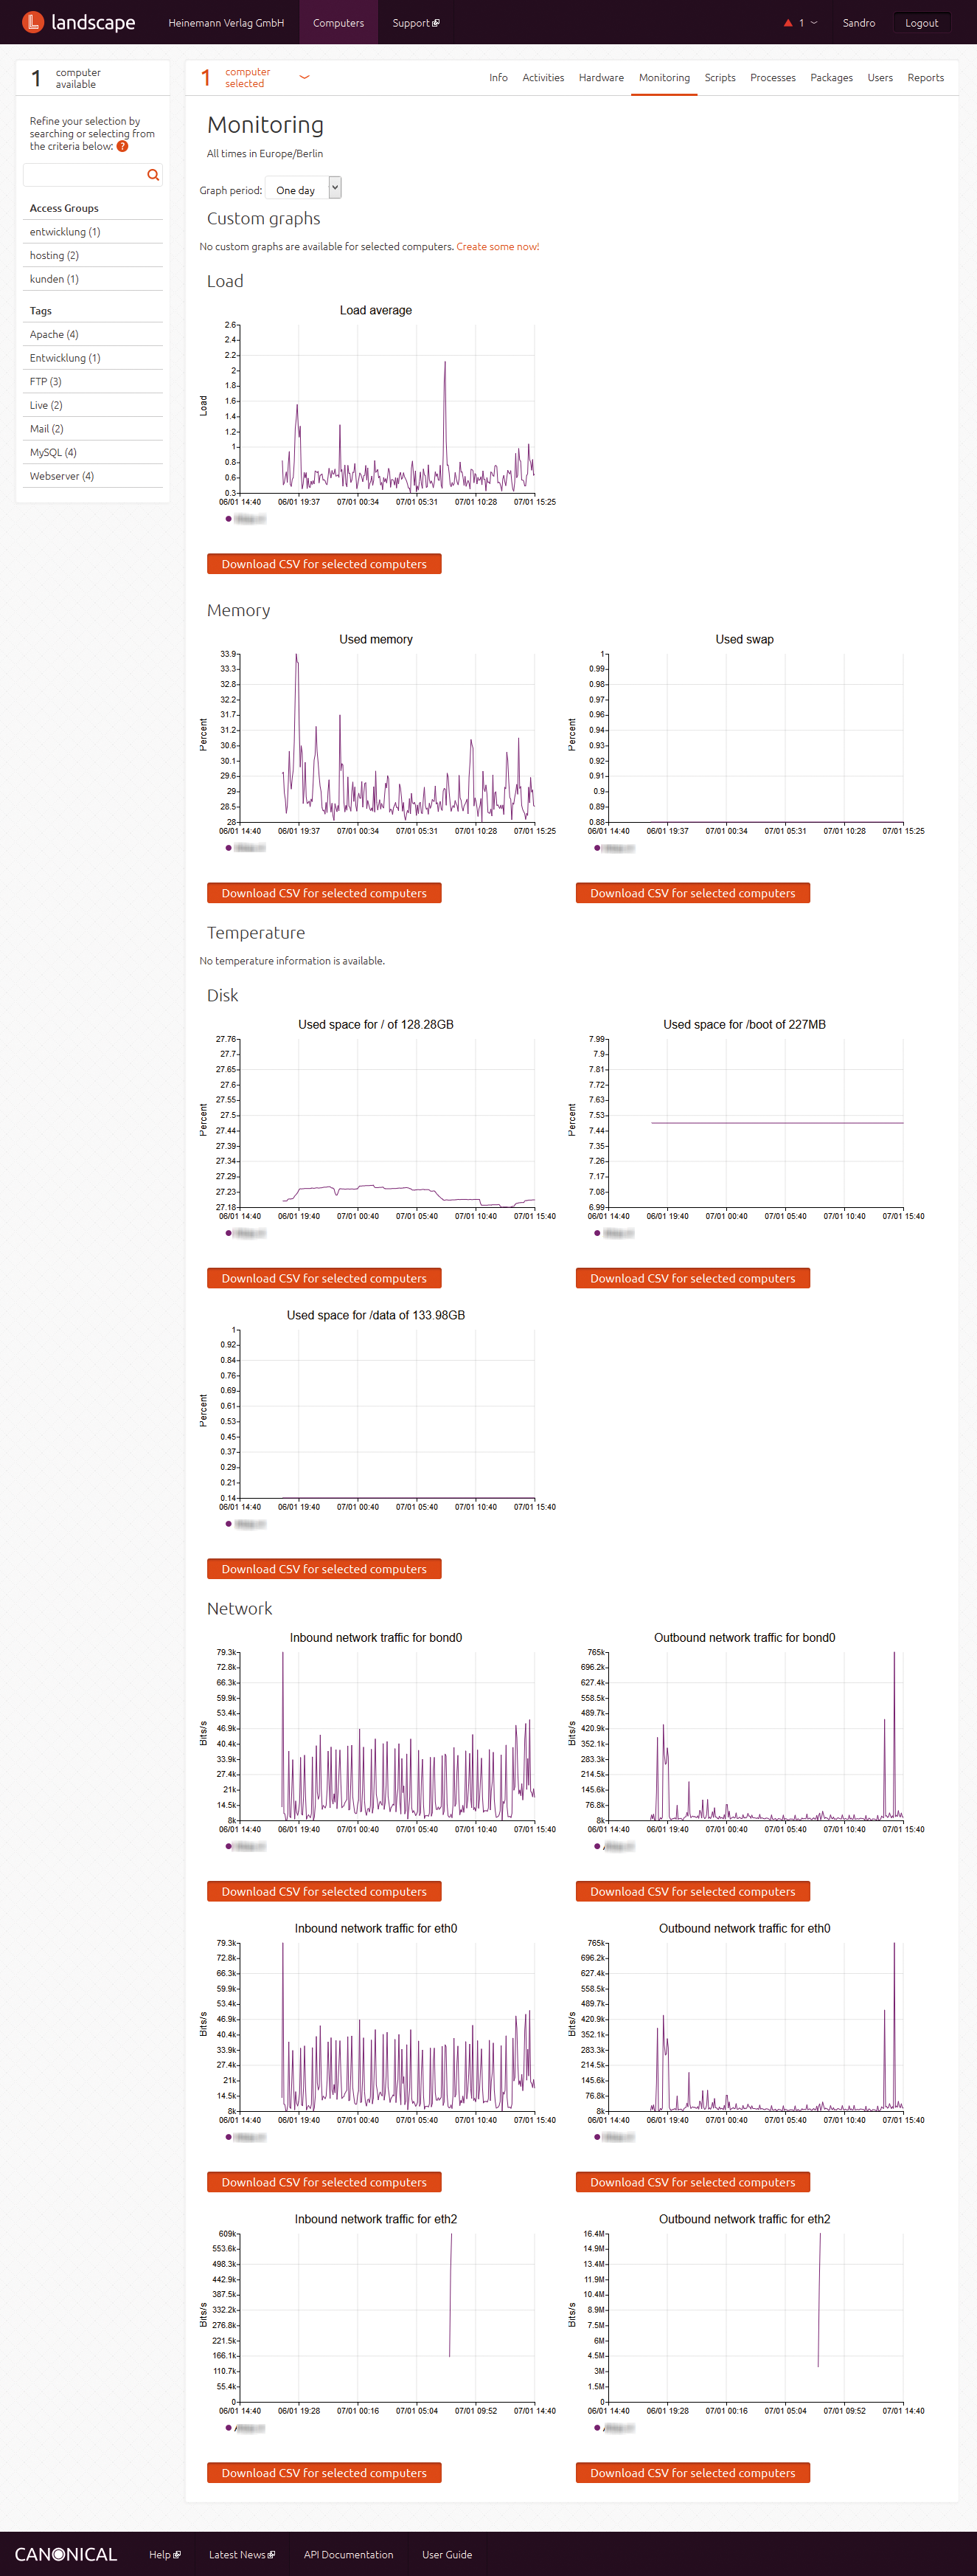
Task: Open the Support external link
Action: point(416,23)
